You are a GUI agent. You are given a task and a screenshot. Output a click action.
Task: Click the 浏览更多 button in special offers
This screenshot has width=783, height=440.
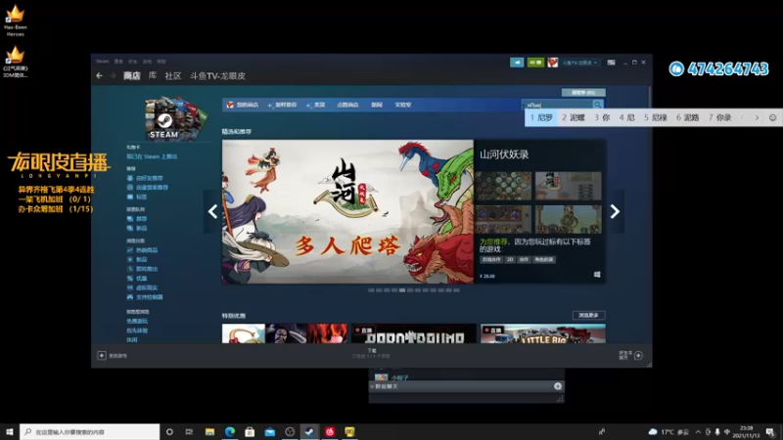click(588, 315)
